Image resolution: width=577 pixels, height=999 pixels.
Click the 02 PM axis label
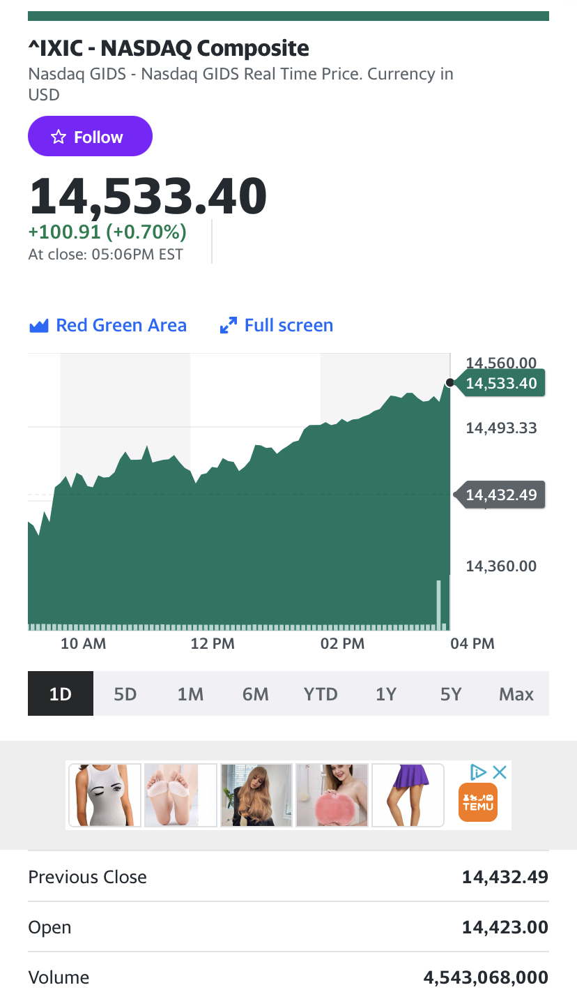pyautogui.click(x=342, y=643)
